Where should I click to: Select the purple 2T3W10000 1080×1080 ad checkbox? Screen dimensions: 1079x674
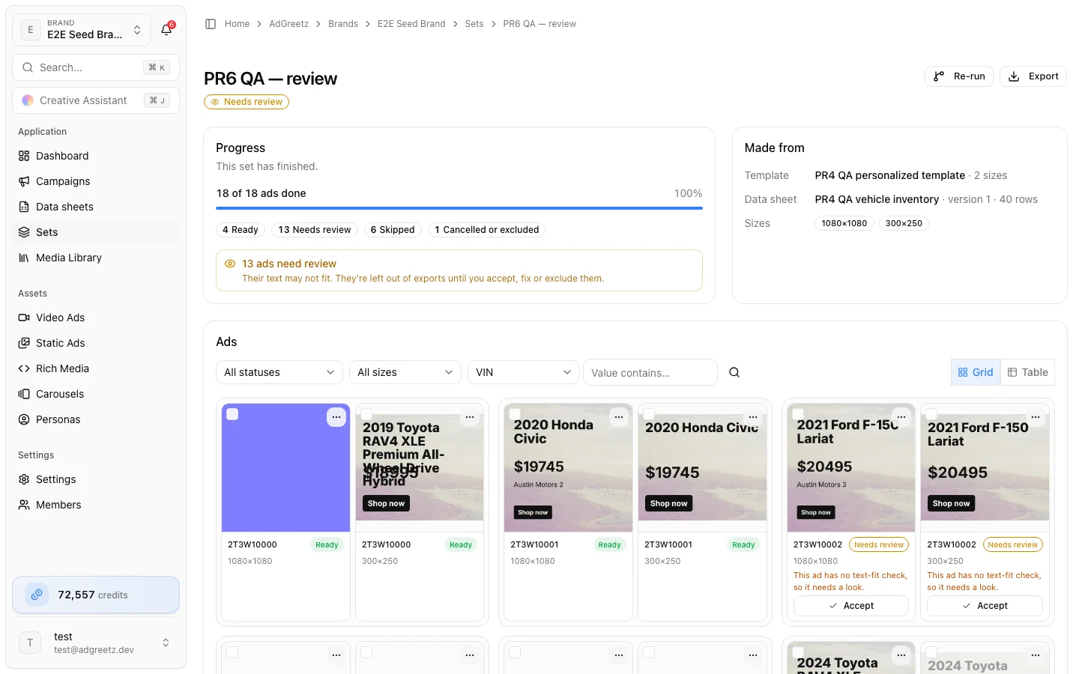tap(232, 414)
